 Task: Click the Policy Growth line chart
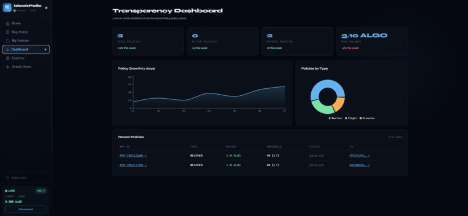tap(209, 94)
